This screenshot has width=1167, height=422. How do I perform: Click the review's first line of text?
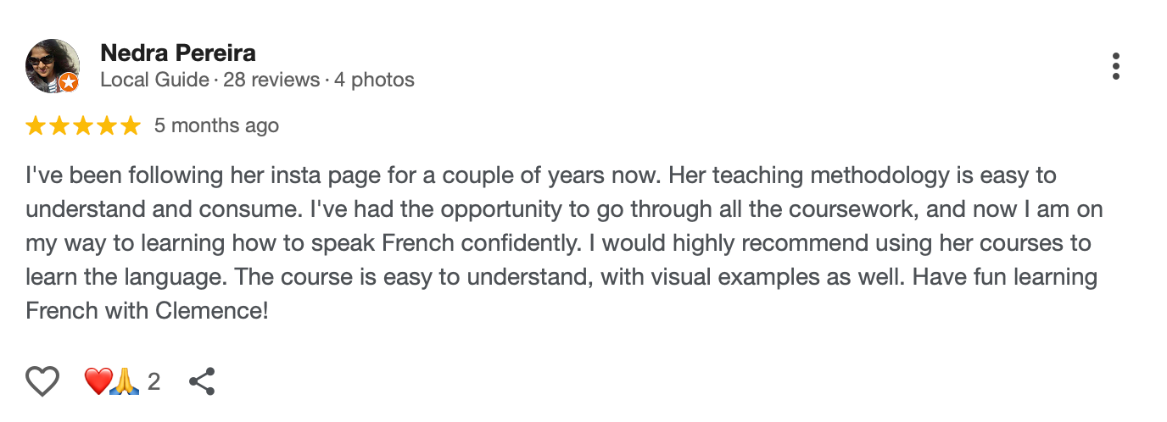coord(541,176)
